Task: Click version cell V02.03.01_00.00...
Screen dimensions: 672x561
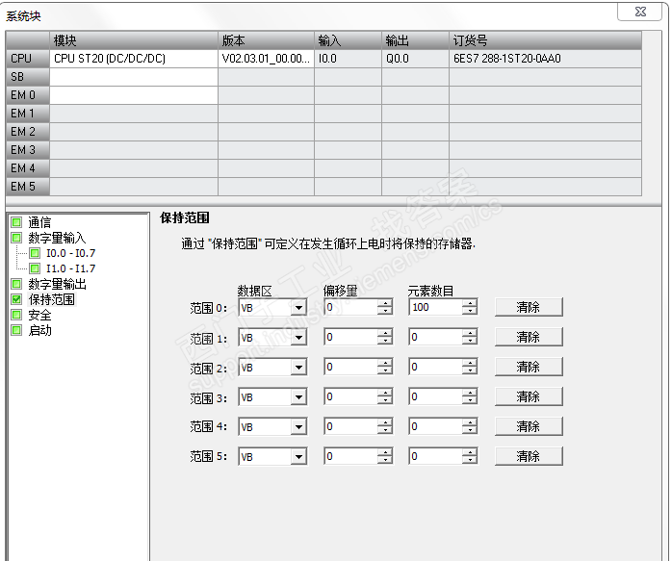Action: click(x=266, y=59)
